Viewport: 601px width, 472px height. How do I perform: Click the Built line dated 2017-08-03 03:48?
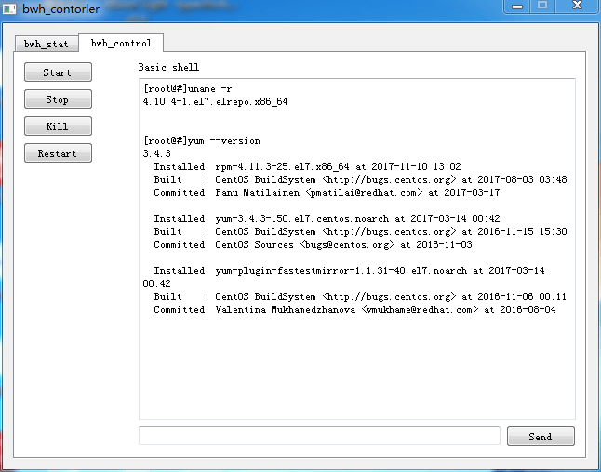[x=360, y=180]
